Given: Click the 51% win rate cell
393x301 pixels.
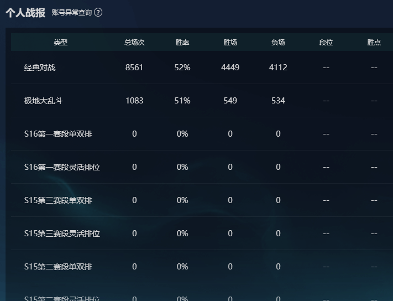Looking at the screenshot, I should pyautogui.click(x=182, y=101).
